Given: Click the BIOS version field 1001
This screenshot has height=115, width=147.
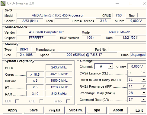Looking at the screenshot, I should pyautogui.click(x=91, y=38).
